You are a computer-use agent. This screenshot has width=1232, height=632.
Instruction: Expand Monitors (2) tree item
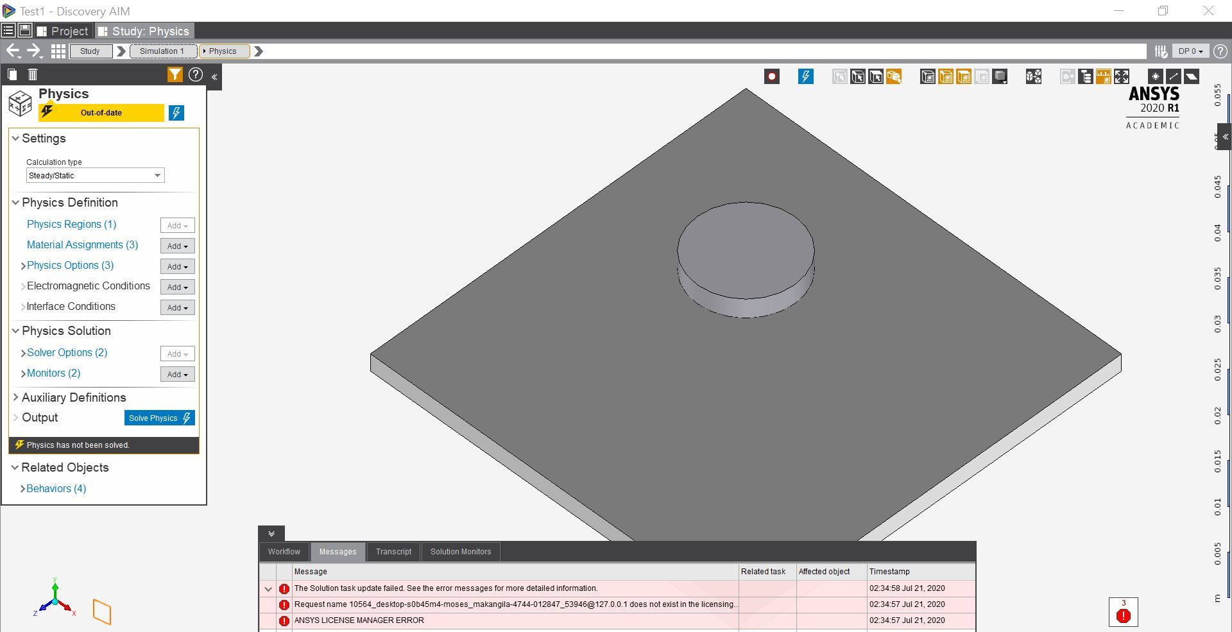[23, 373]
